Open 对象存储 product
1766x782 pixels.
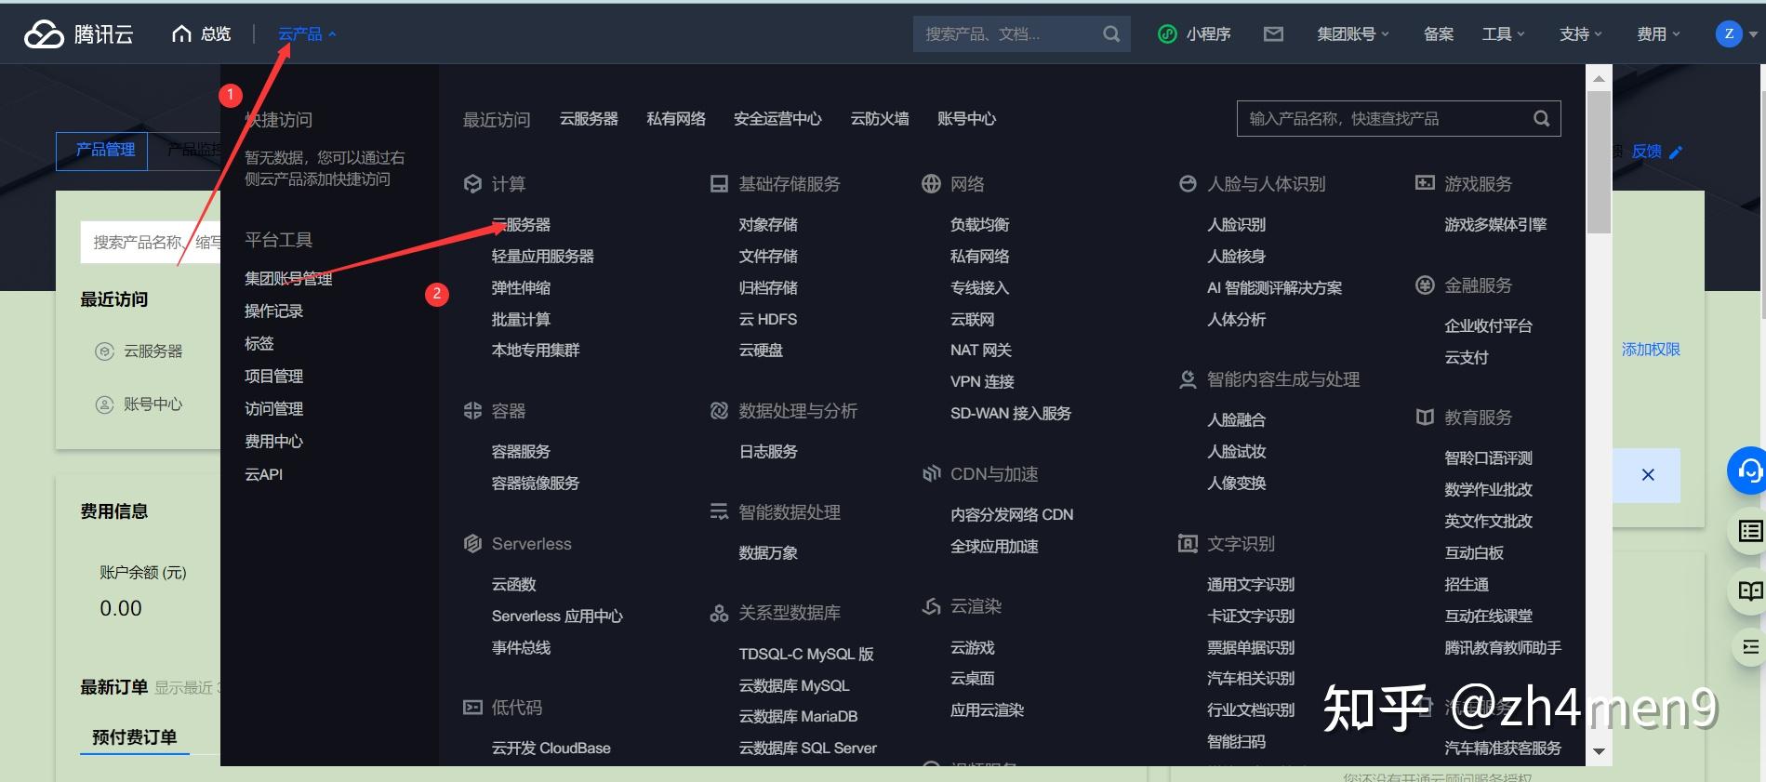click(x=768, y=225)
